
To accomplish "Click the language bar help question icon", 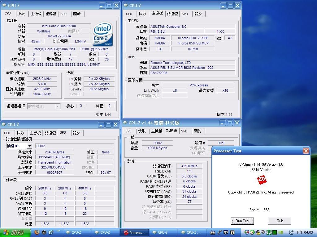I will (x=232, y=232).
